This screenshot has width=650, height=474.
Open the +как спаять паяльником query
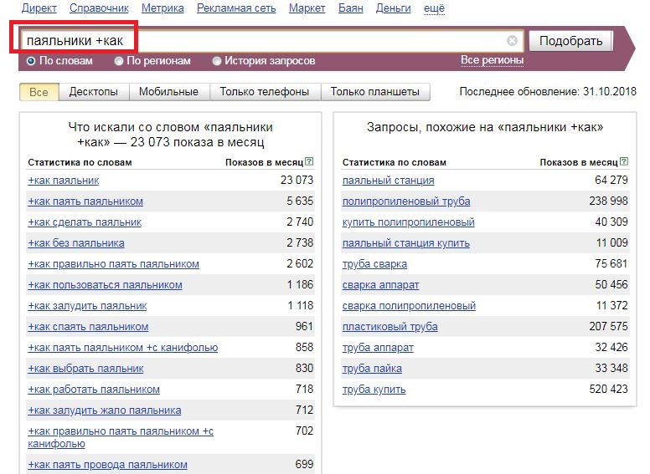[x=88, y=327]
